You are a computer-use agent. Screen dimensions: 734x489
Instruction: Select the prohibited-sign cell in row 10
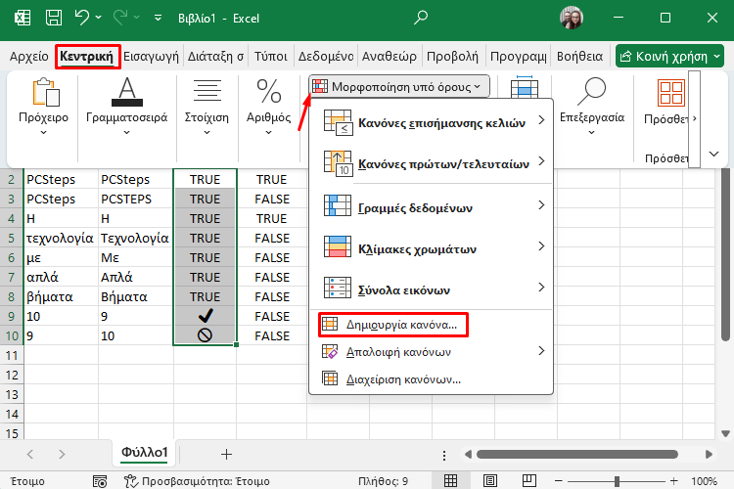[206, 335]
